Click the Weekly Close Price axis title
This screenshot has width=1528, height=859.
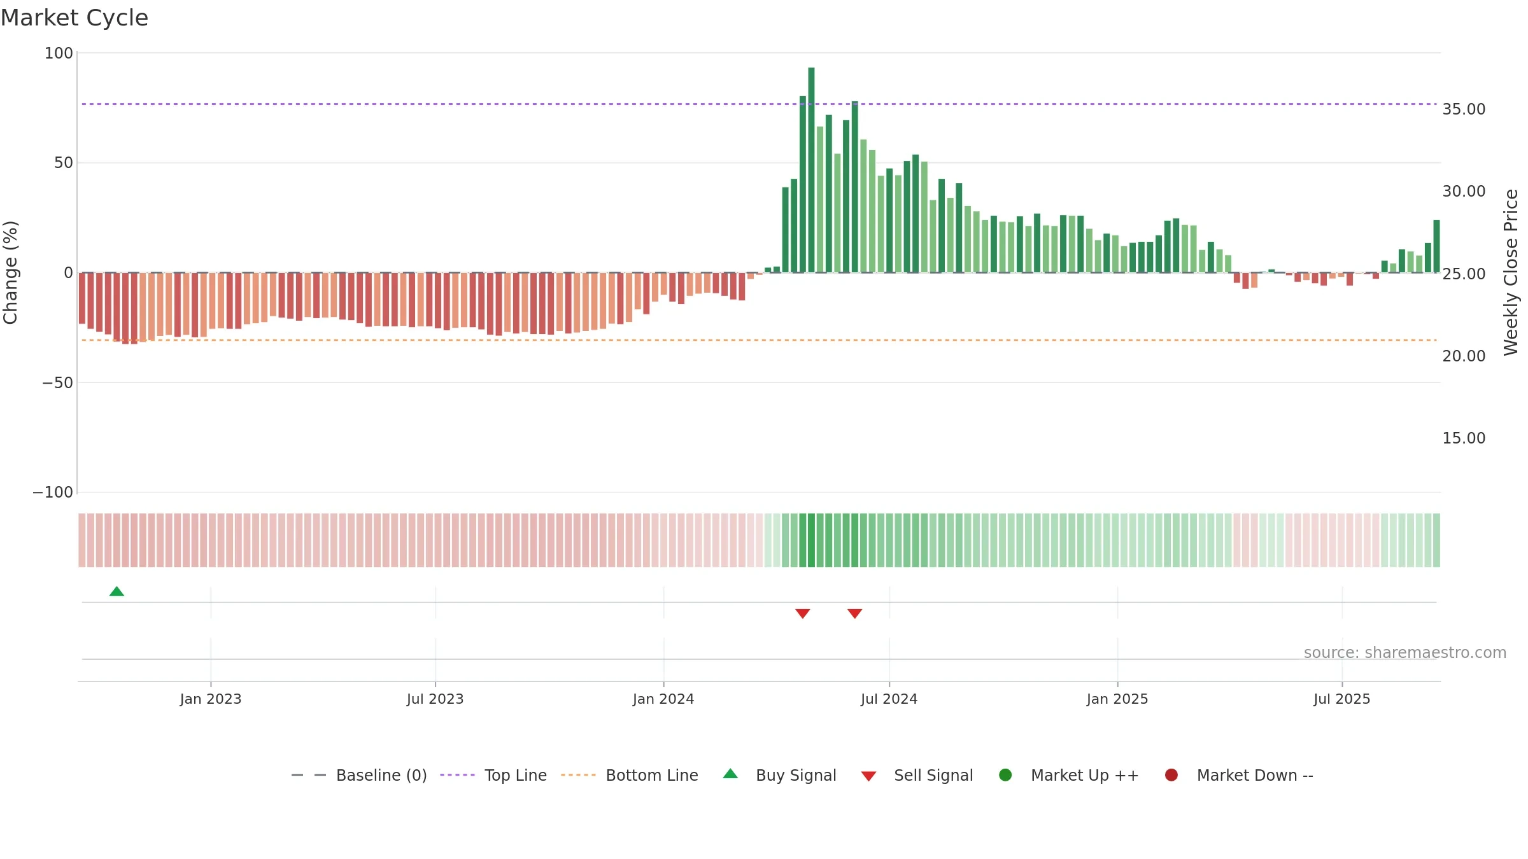pos(1511,272)
